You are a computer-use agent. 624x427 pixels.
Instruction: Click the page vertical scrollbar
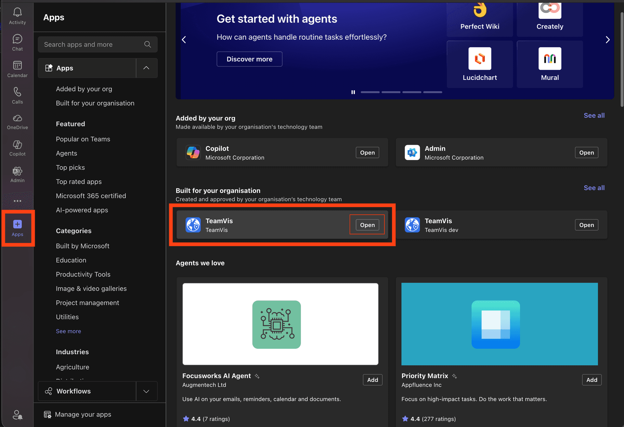pos(621,60)
